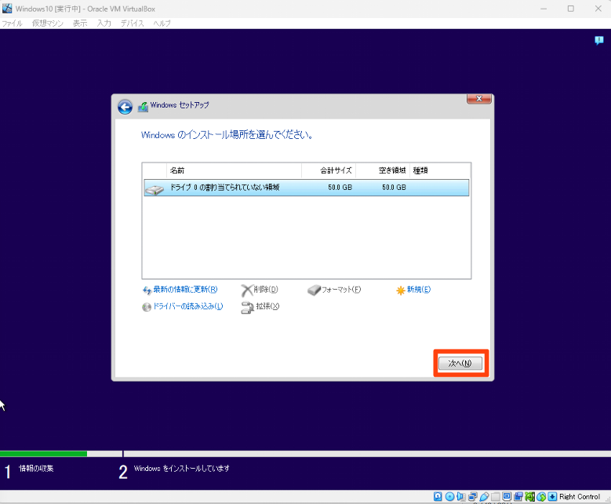Click the ドライバーの読み込み(L) link
The image size is (611, 504).
(x=187, y=306)
